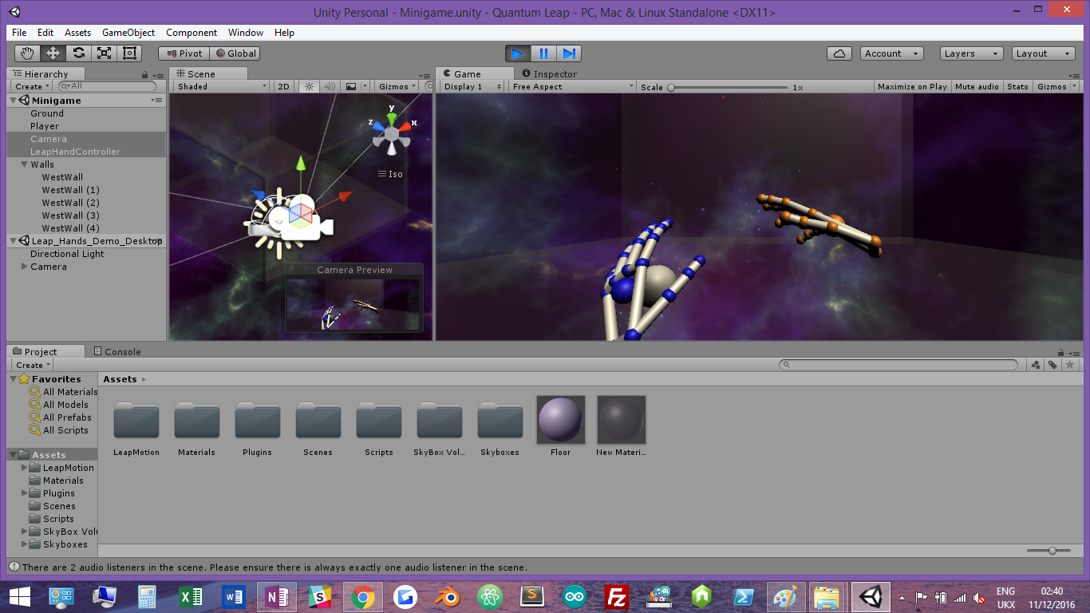Open the Hierarchy Create dropdown
This screenshot has width=1090, height=613.
click(x=32, y=86)
